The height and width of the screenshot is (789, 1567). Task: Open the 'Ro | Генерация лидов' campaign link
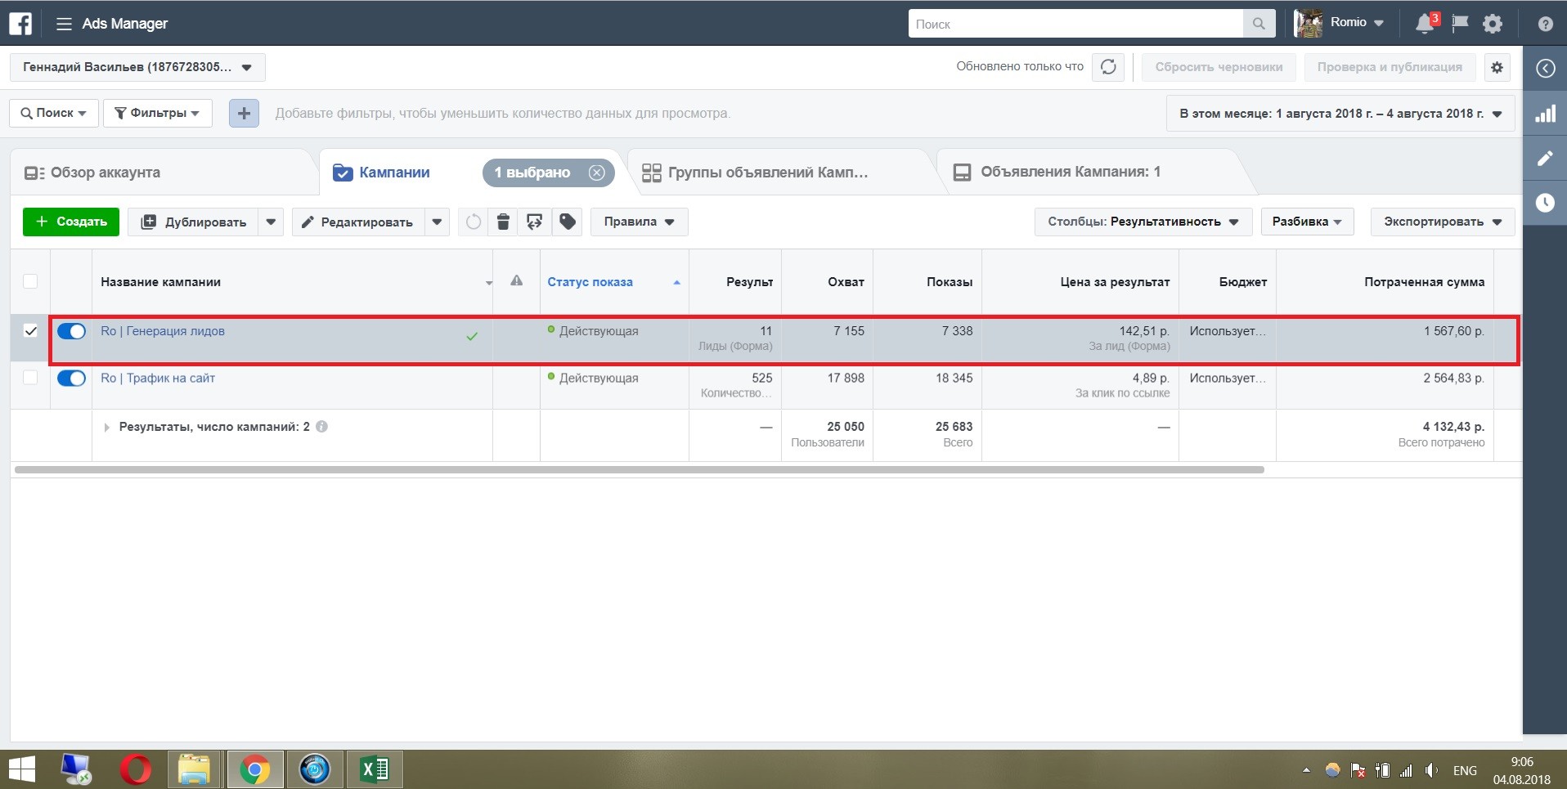(163, 331)
